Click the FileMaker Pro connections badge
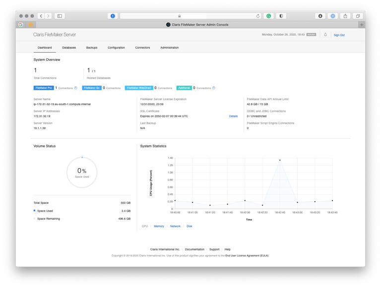The height and width of the screenshot is (287, 380). (x=44, y=88)
